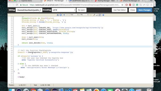
Task: Click the foreach statement on line 31
Action: [38, 18]
